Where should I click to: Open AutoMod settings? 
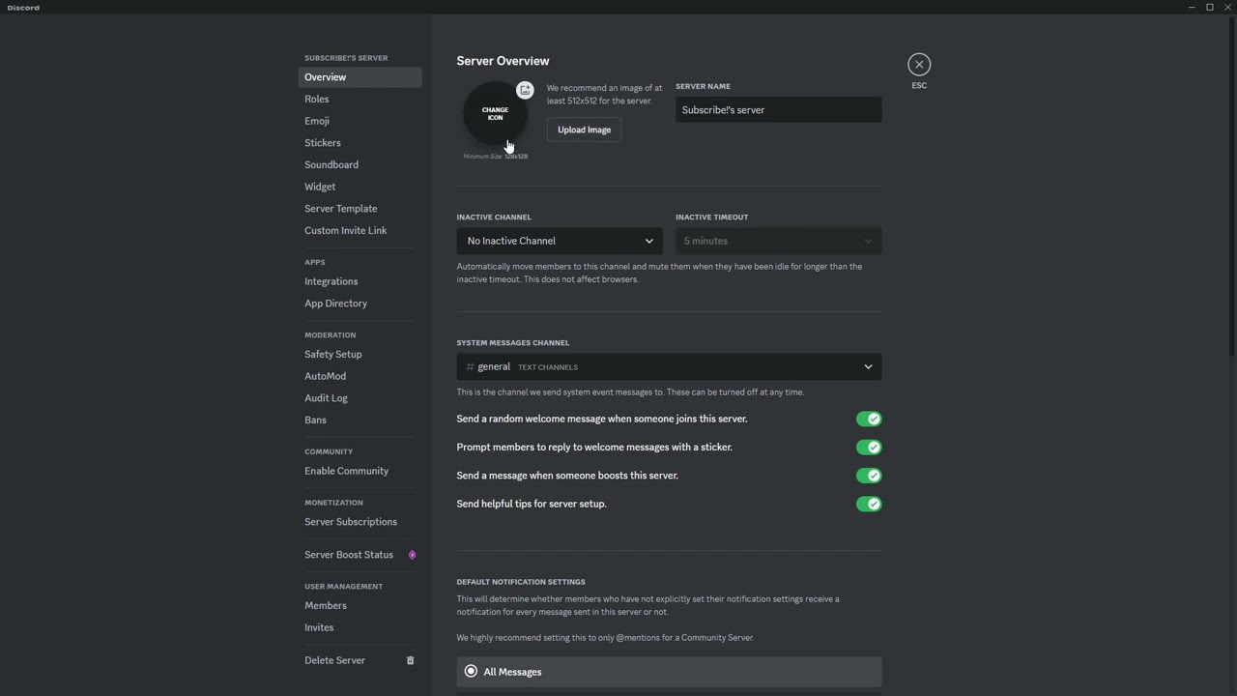(360, 376)
